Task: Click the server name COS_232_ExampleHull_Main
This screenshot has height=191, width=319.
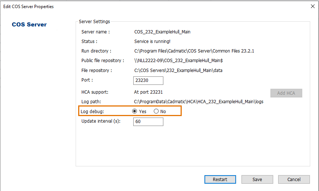Action: [162, 32]
